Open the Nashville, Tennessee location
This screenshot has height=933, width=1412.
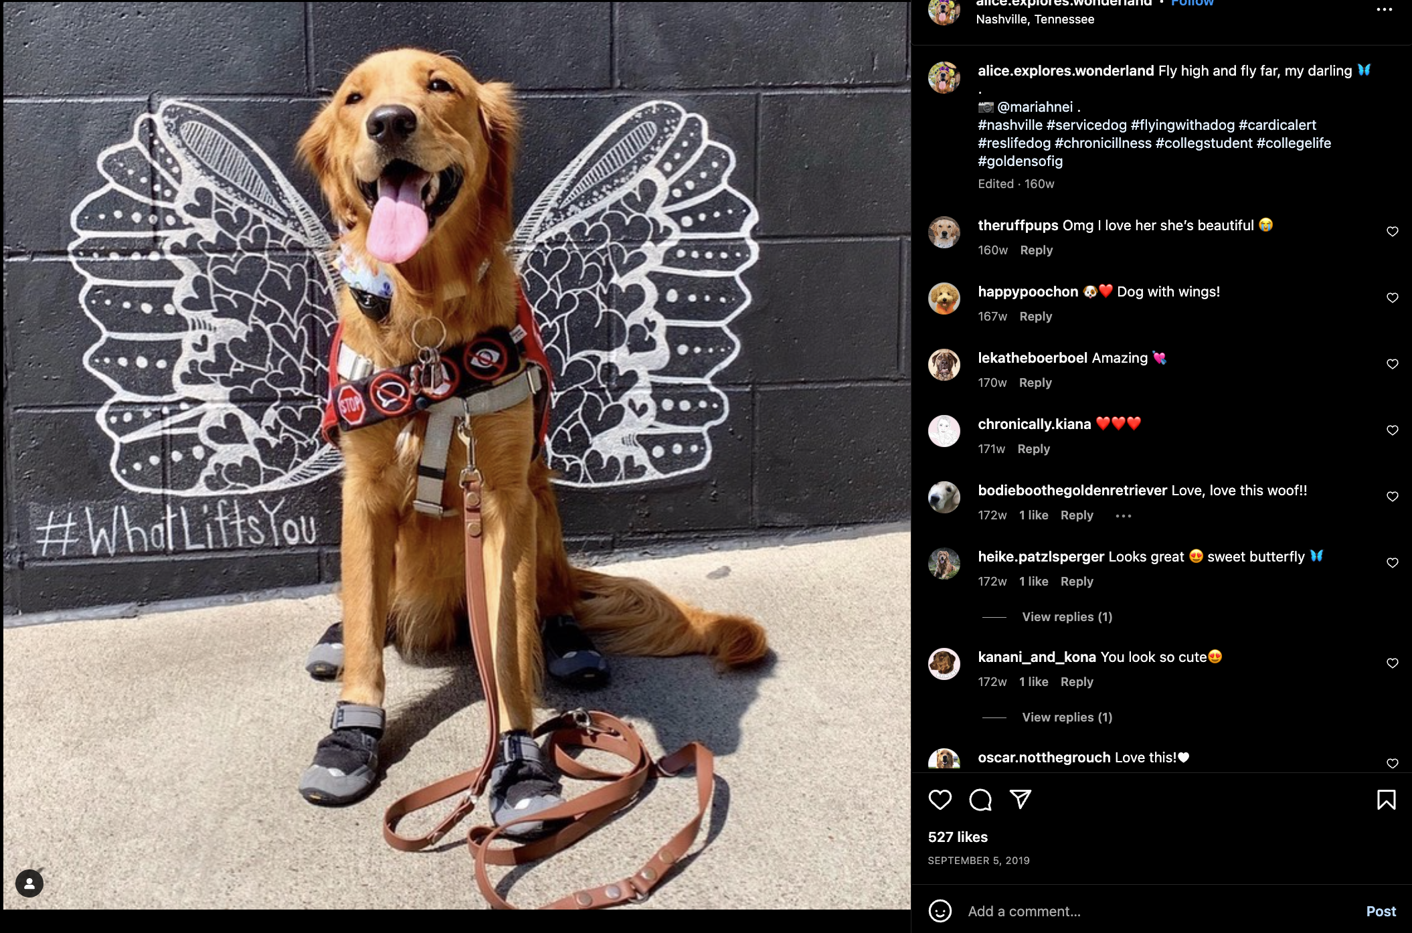click(1035, 19)
